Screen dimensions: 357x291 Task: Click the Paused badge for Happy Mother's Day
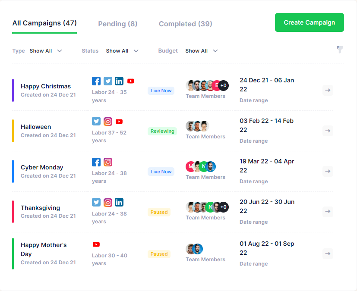(159, 254)
